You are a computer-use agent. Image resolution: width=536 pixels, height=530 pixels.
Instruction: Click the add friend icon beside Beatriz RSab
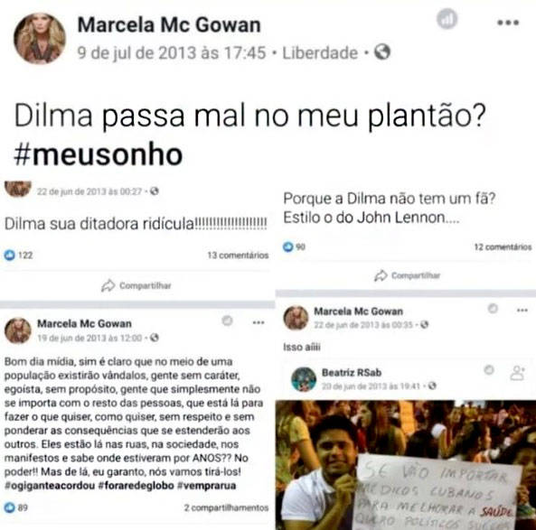point(518,373)
